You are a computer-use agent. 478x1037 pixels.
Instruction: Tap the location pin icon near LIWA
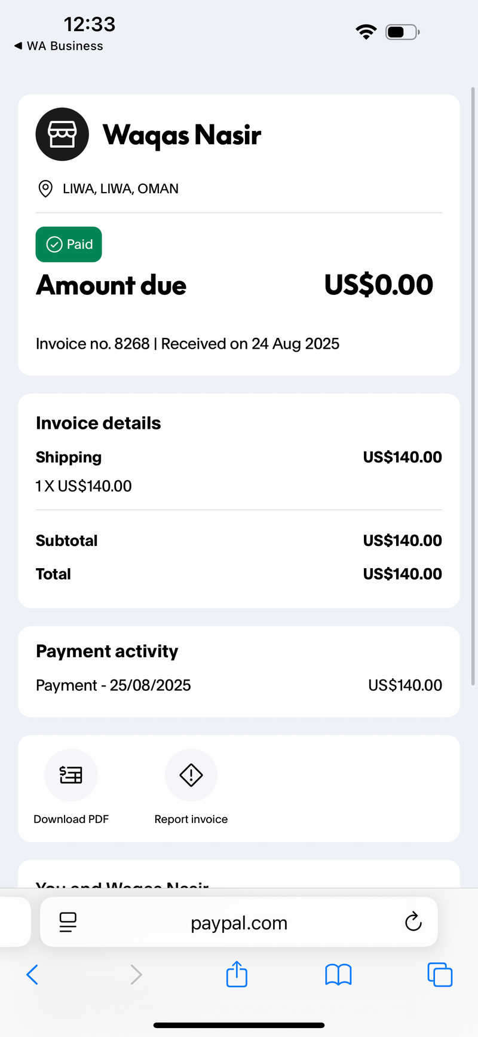tap(45, 188)
